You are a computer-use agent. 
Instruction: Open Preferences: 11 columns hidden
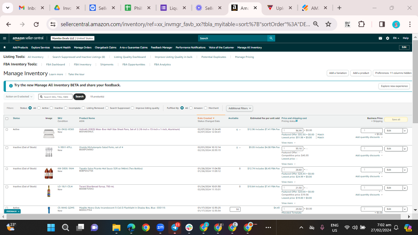point(393,73)
